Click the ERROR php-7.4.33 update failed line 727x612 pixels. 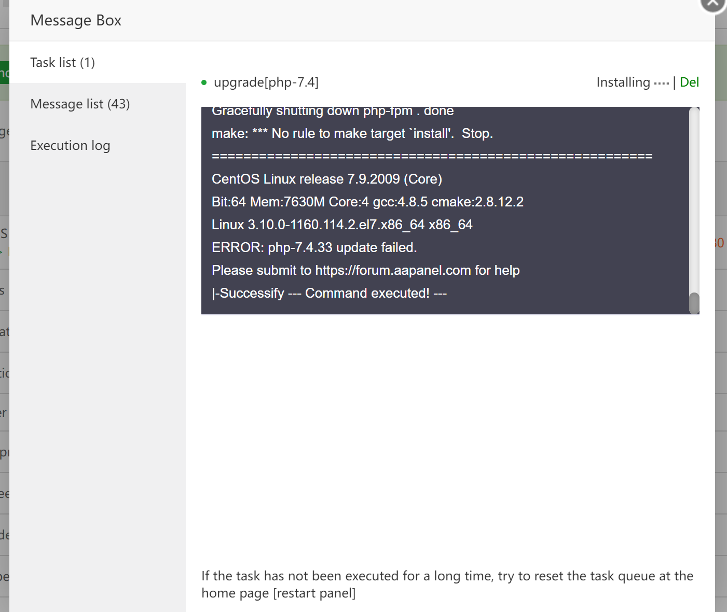[314, 248]
